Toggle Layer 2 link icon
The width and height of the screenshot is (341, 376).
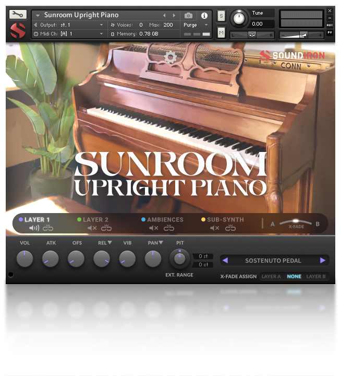pyautogui.click(x=106, y=228)
